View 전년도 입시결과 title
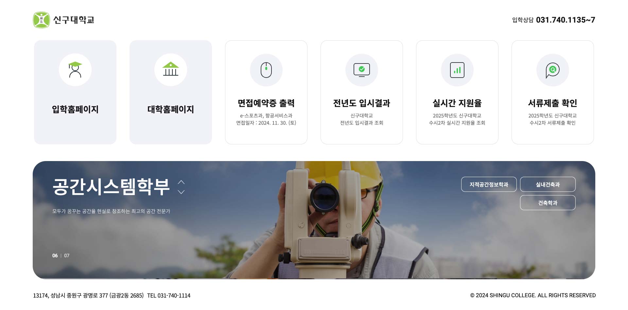Viewport: 628px width, 310px height. pos(362,103)
